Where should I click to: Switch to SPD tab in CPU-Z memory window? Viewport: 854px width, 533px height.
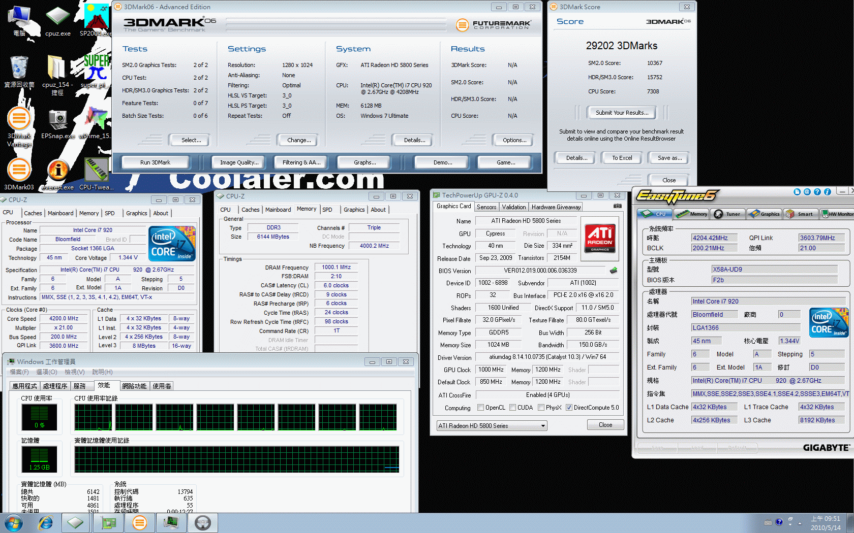coord(327,210)
